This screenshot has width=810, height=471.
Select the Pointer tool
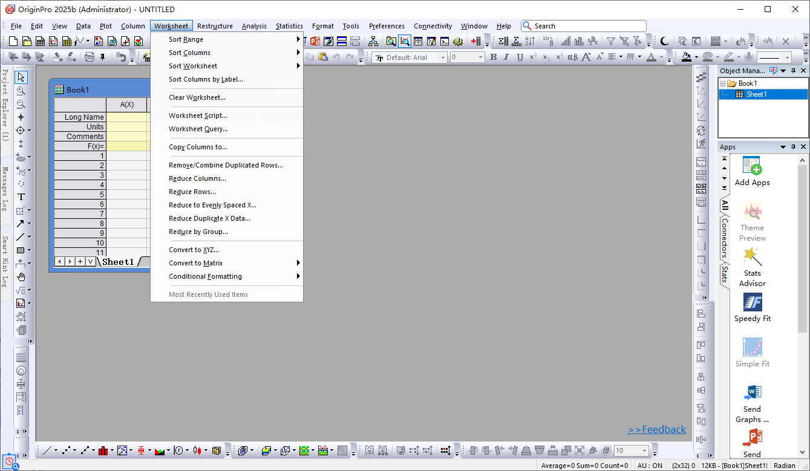click(21, 77)
